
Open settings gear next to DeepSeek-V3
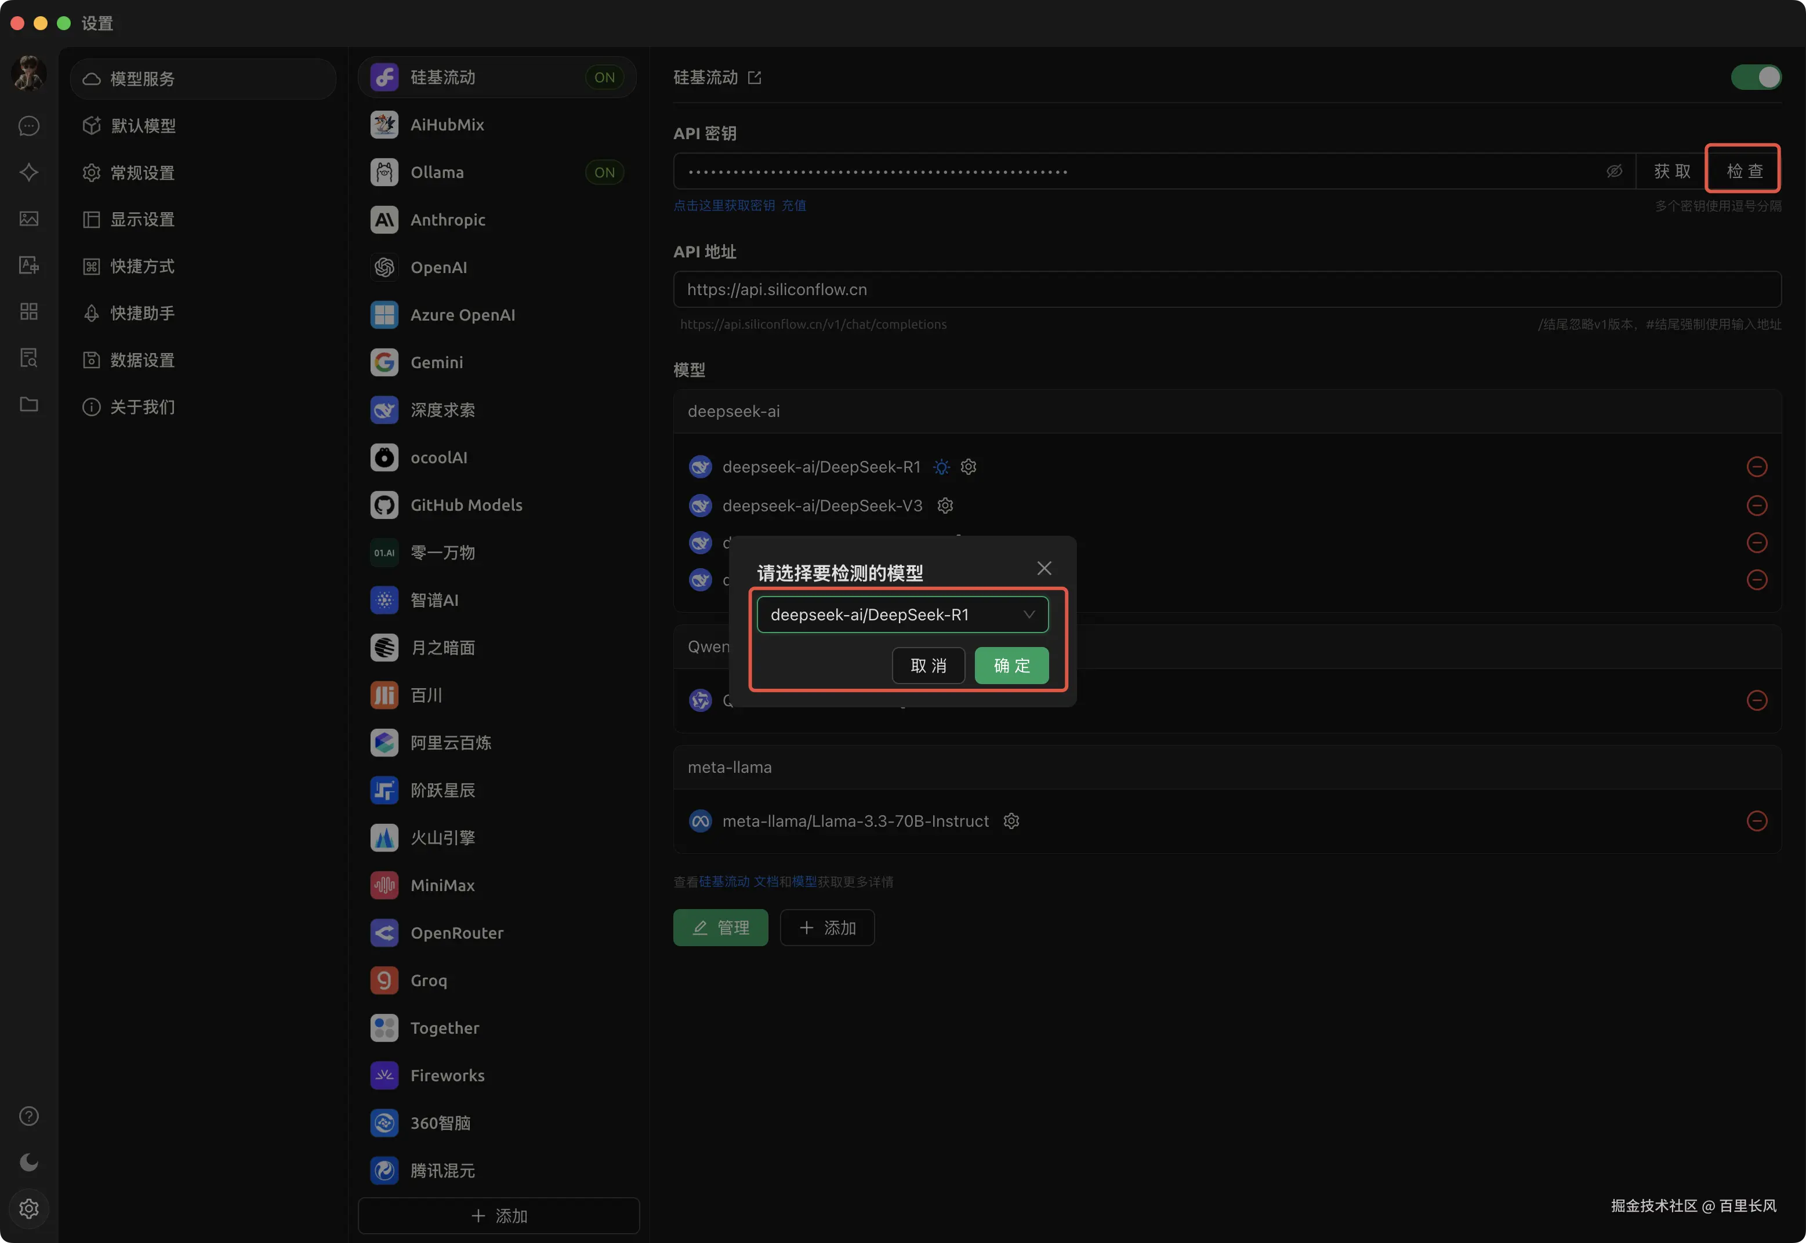pyautogui.click(x=945, y=506)
